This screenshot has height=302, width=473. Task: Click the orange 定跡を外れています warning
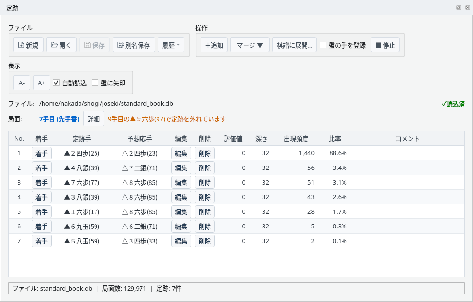167,119
